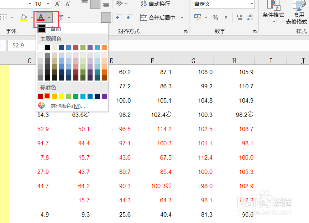Open 其他颜色(M)... more colors

(x=72, y=106)
